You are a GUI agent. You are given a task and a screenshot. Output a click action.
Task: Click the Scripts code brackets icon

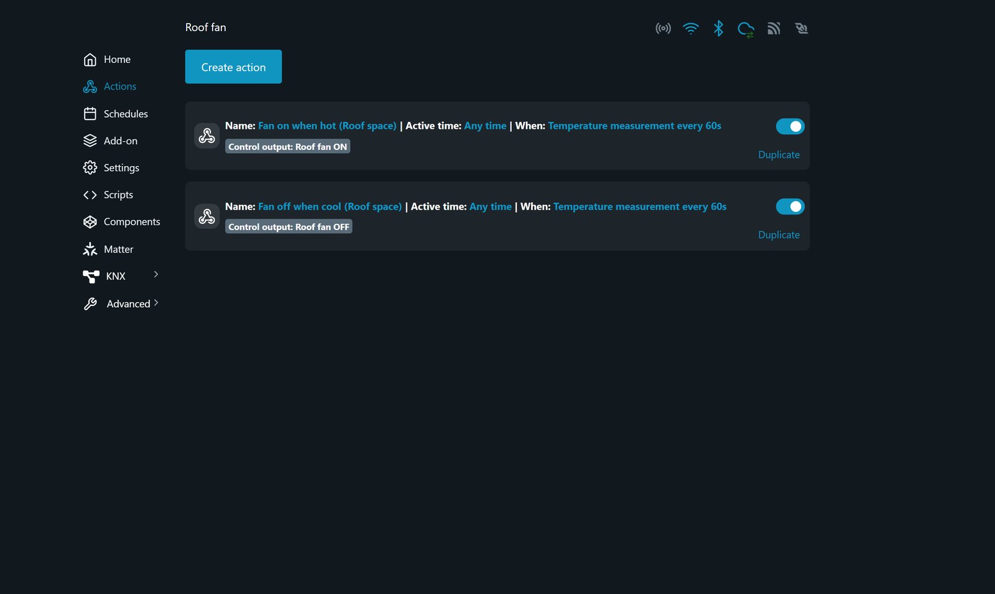90,195
